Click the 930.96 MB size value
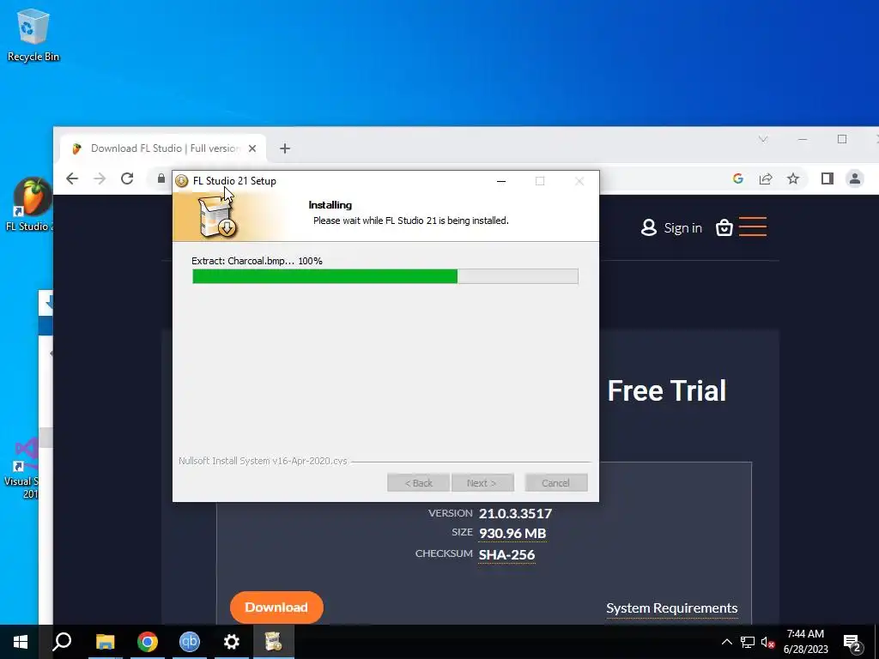This screenshot has height=659, width=879. [512, 534]
